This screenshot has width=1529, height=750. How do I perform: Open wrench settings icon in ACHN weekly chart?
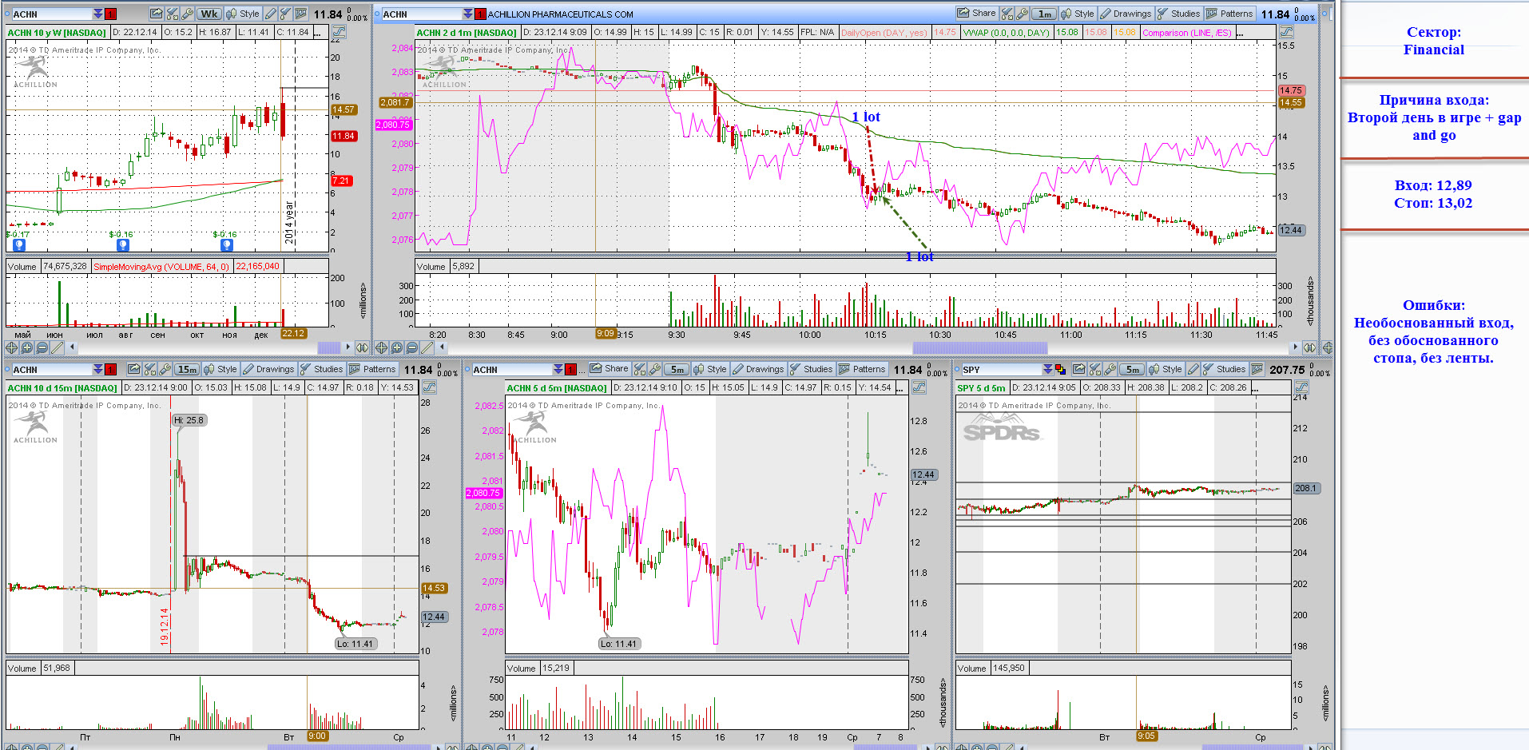(x=187, y=14)
